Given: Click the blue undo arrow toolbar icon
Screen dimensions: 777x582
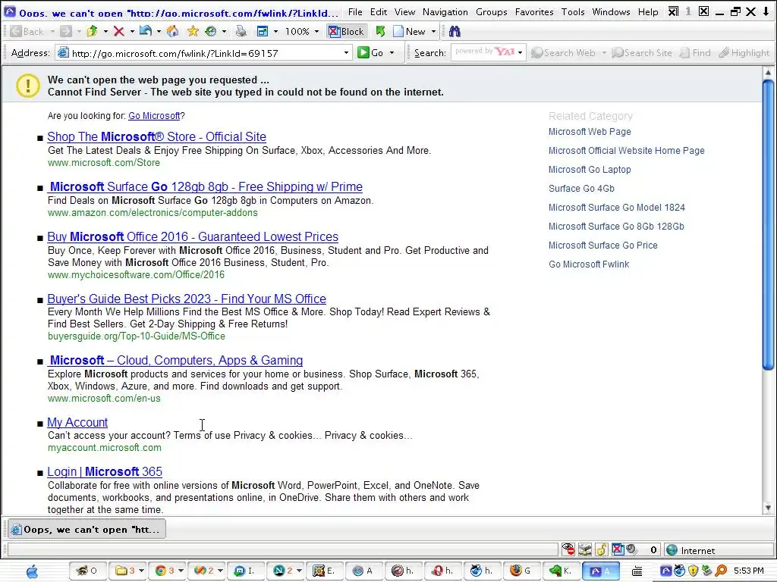Looking at the screenshot, I should (x=145, y=32).
